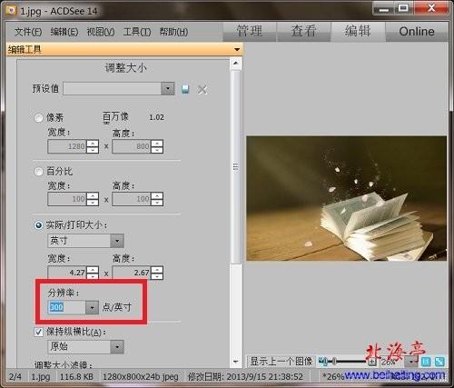The width and height of the screenshot is (454, 388).
Task: Click the zoom slider handle
Action: (x=334, y=362)
